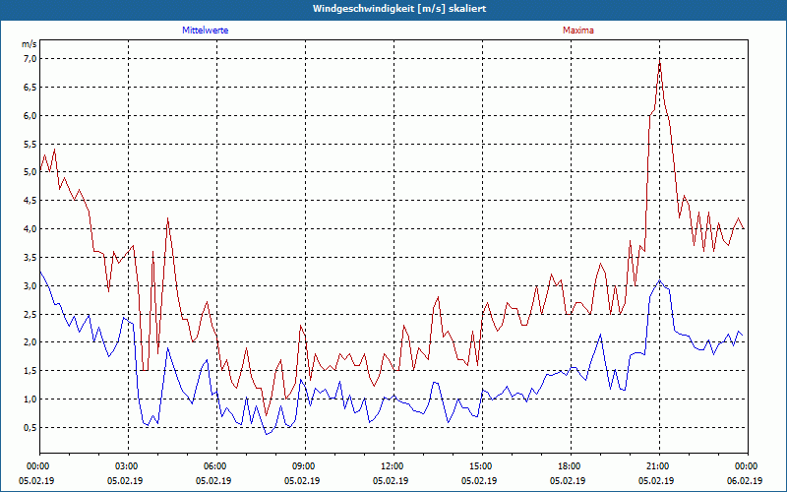Image resolution: width=787 pixels, height=492 pixels.
Task: Select the 2,0 y-axis value
Action: tap(30, 342)
